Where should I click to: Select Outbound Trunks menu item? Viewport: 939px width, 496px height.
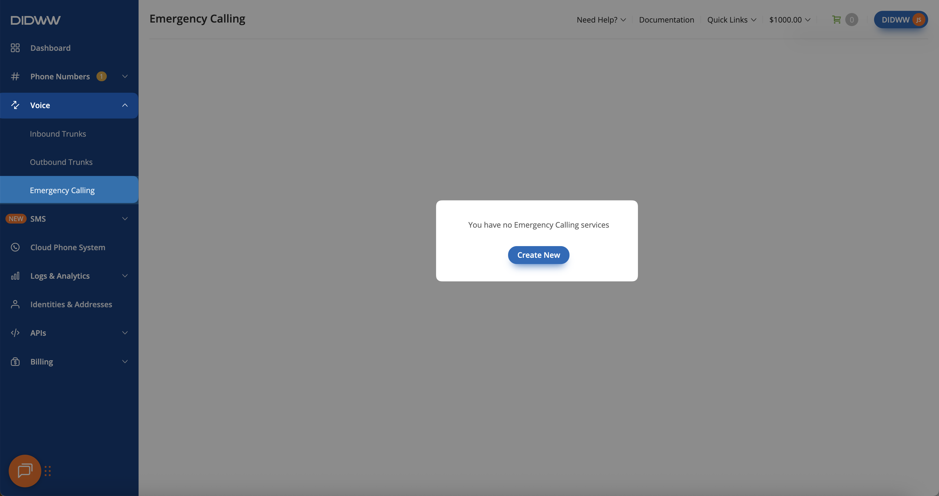[x=61, y=162]
